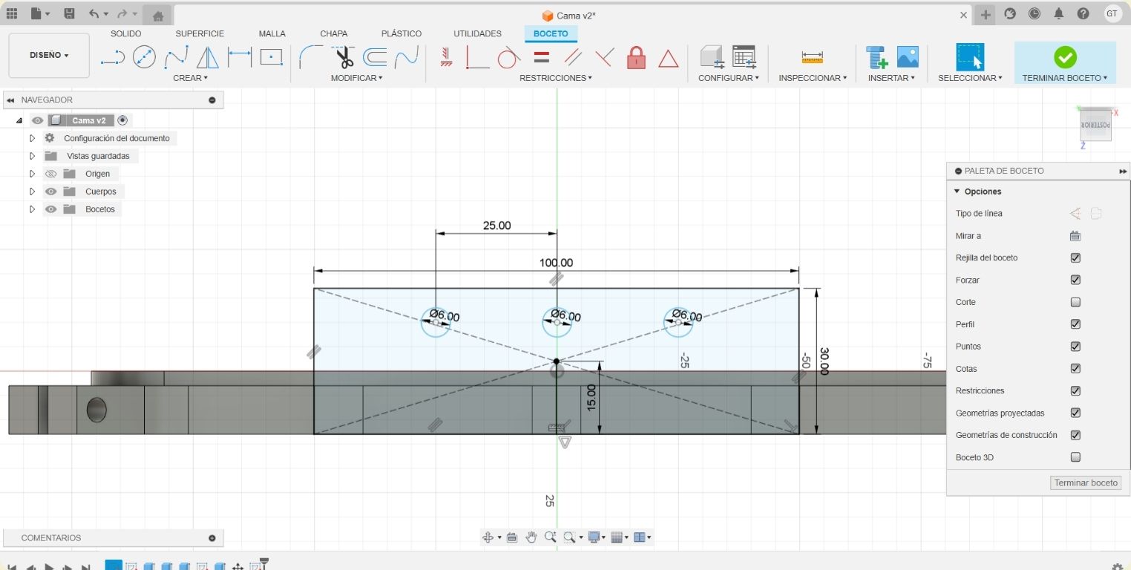Enable the Corte checkbox

(1075, 302)
